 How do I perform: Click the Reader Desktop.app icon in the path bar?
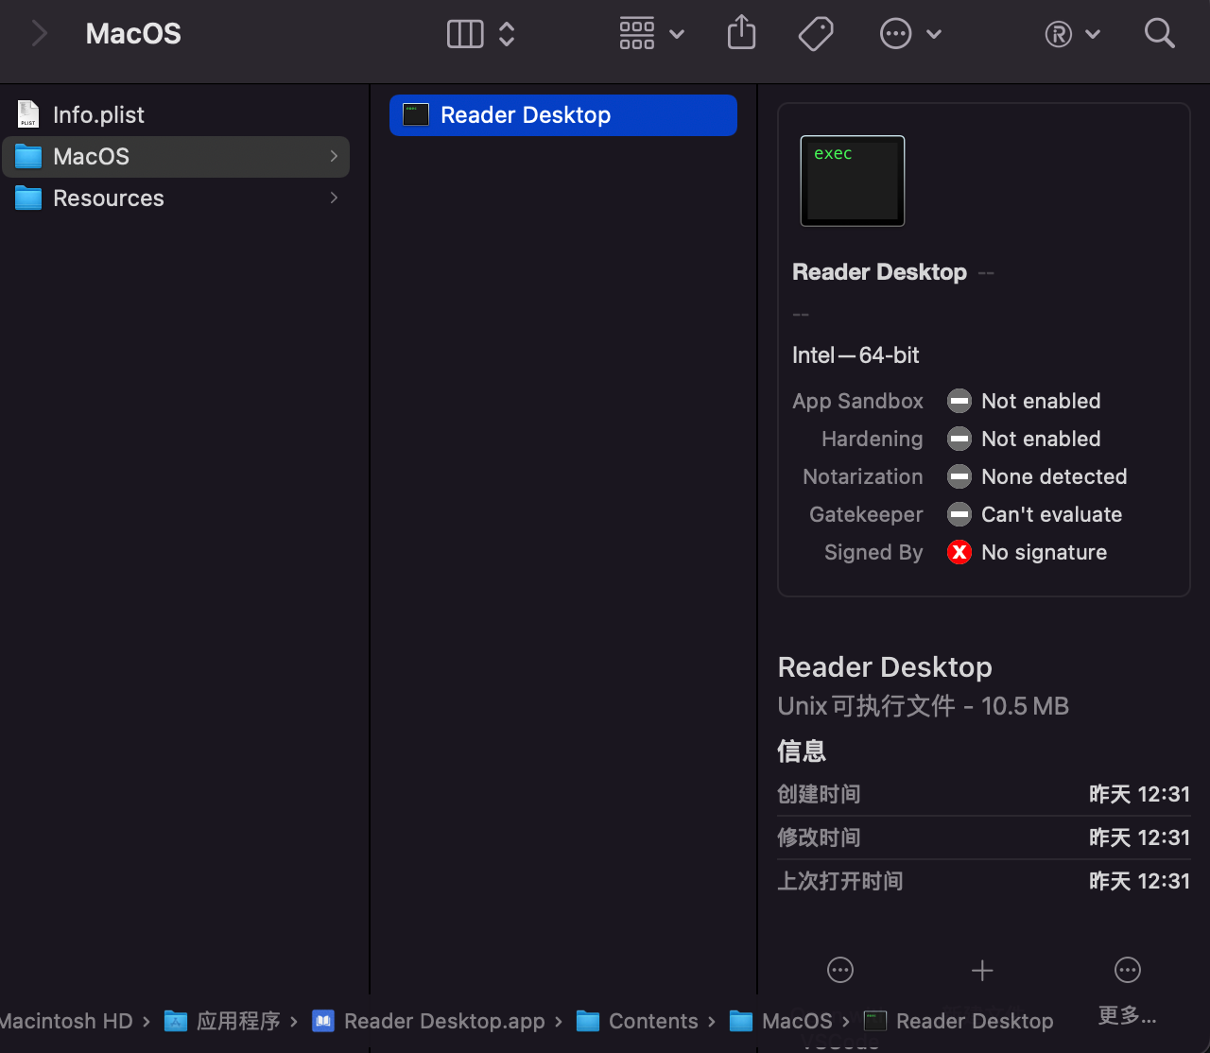click(322, 1021)
